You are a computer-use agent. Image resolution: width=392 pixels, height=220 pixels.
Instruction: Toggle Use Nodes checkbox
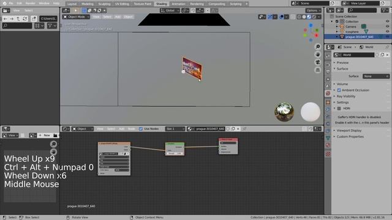(x=141, y=129)
